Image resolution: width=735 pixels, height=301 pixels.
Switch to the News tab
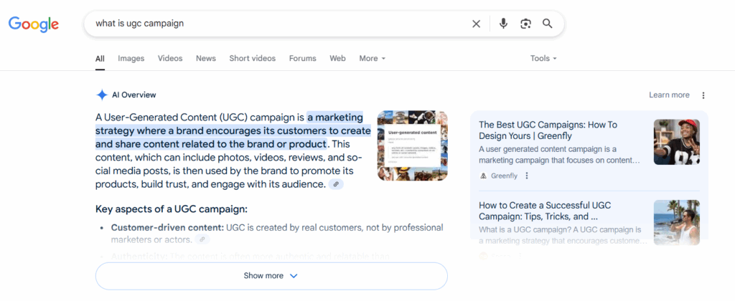click(x=206, y=59)
